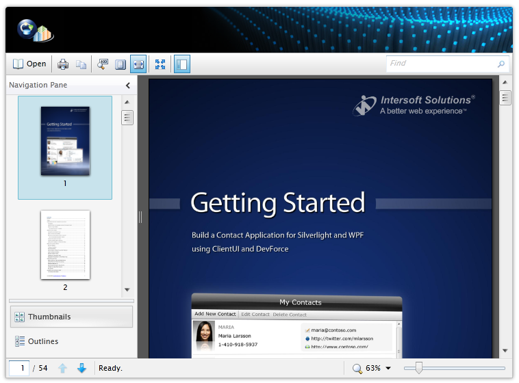Toggle the fit width view icon
519x383 pixels.
[x=138, y=64]
